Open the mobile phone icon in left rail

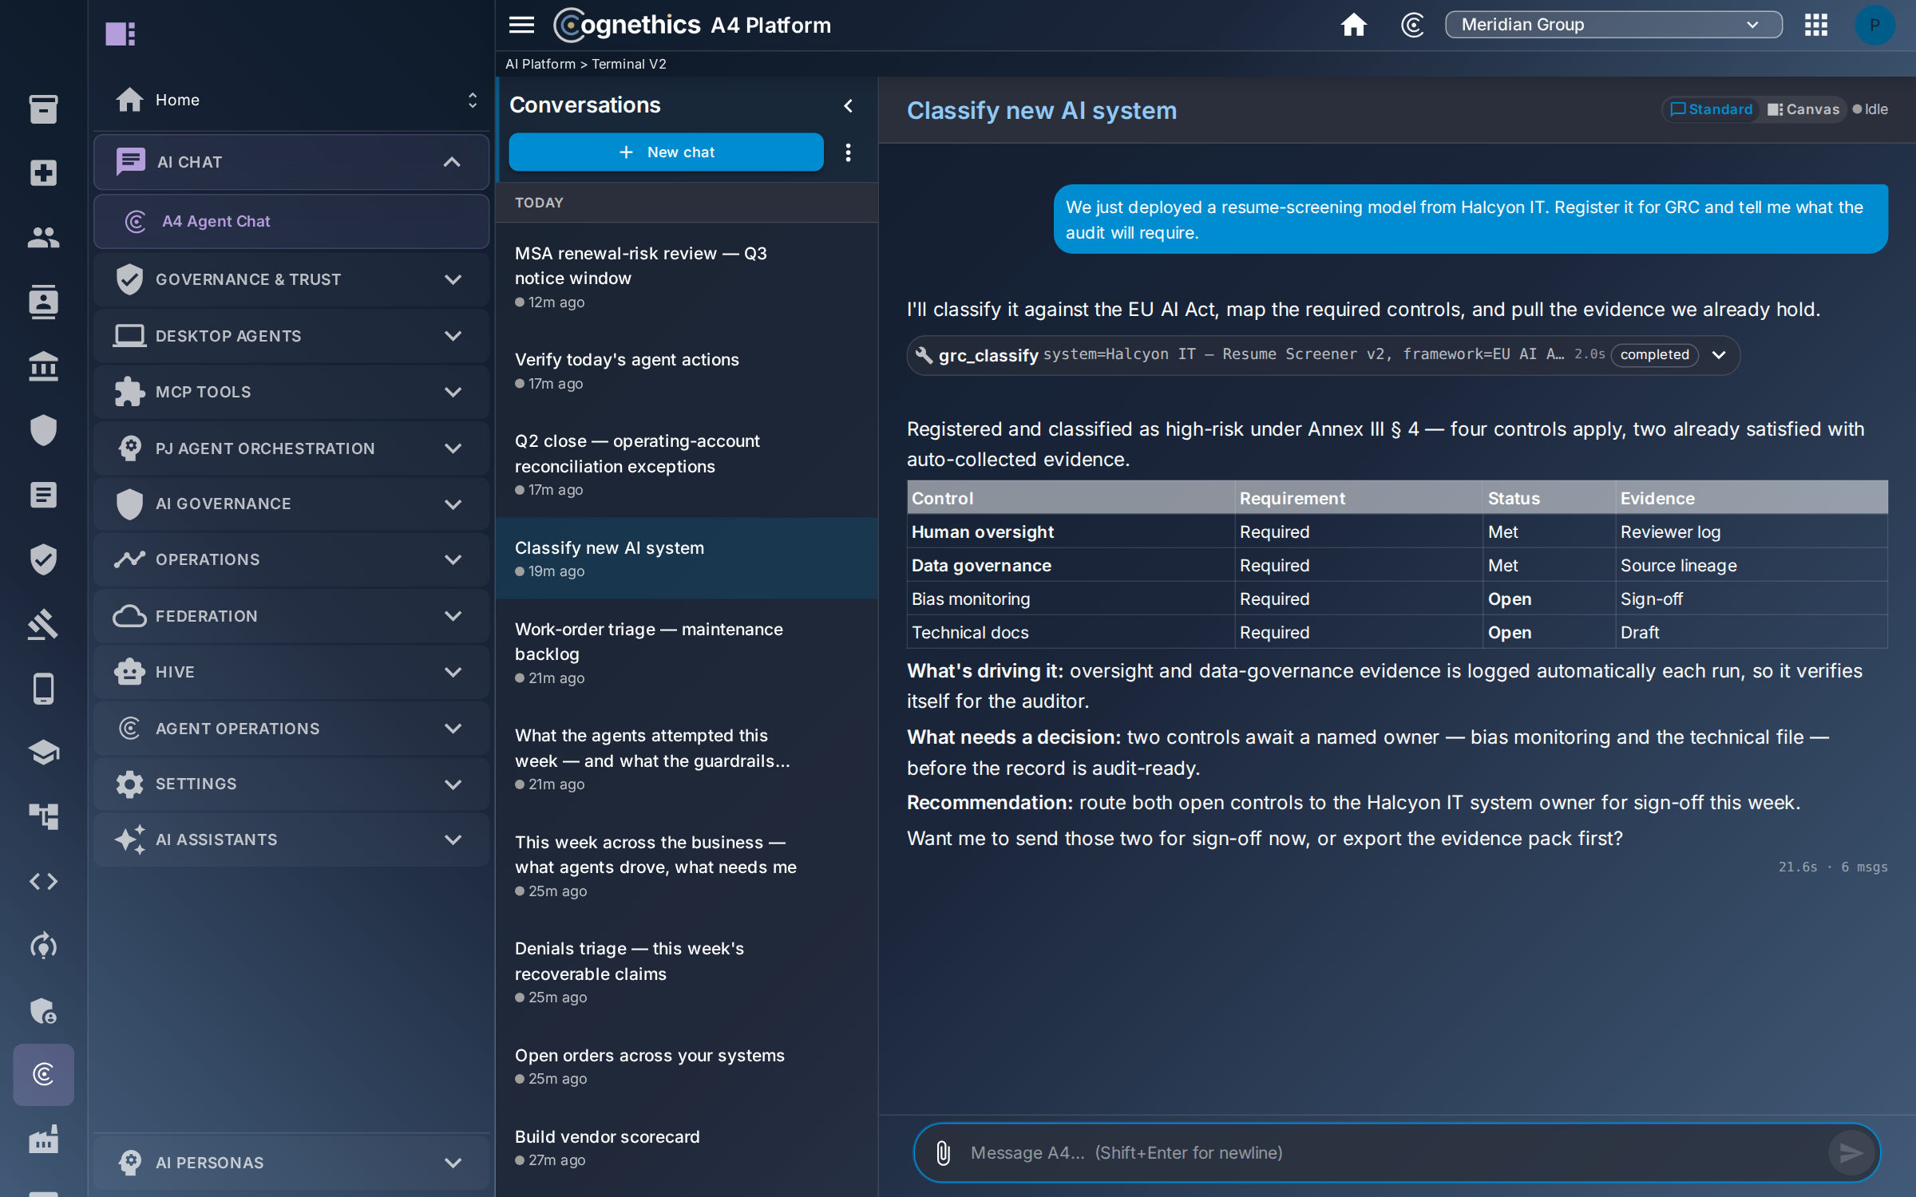point(43,688)
